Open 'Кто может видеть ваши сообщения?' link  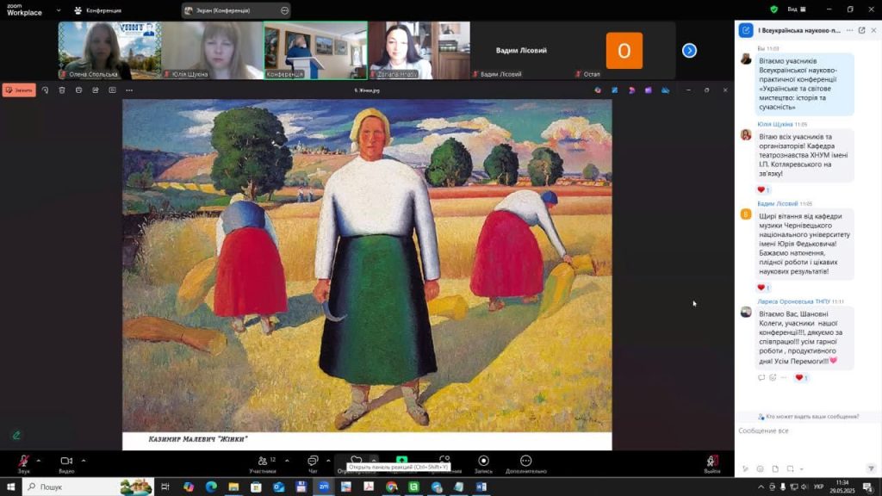pos(809,417)
